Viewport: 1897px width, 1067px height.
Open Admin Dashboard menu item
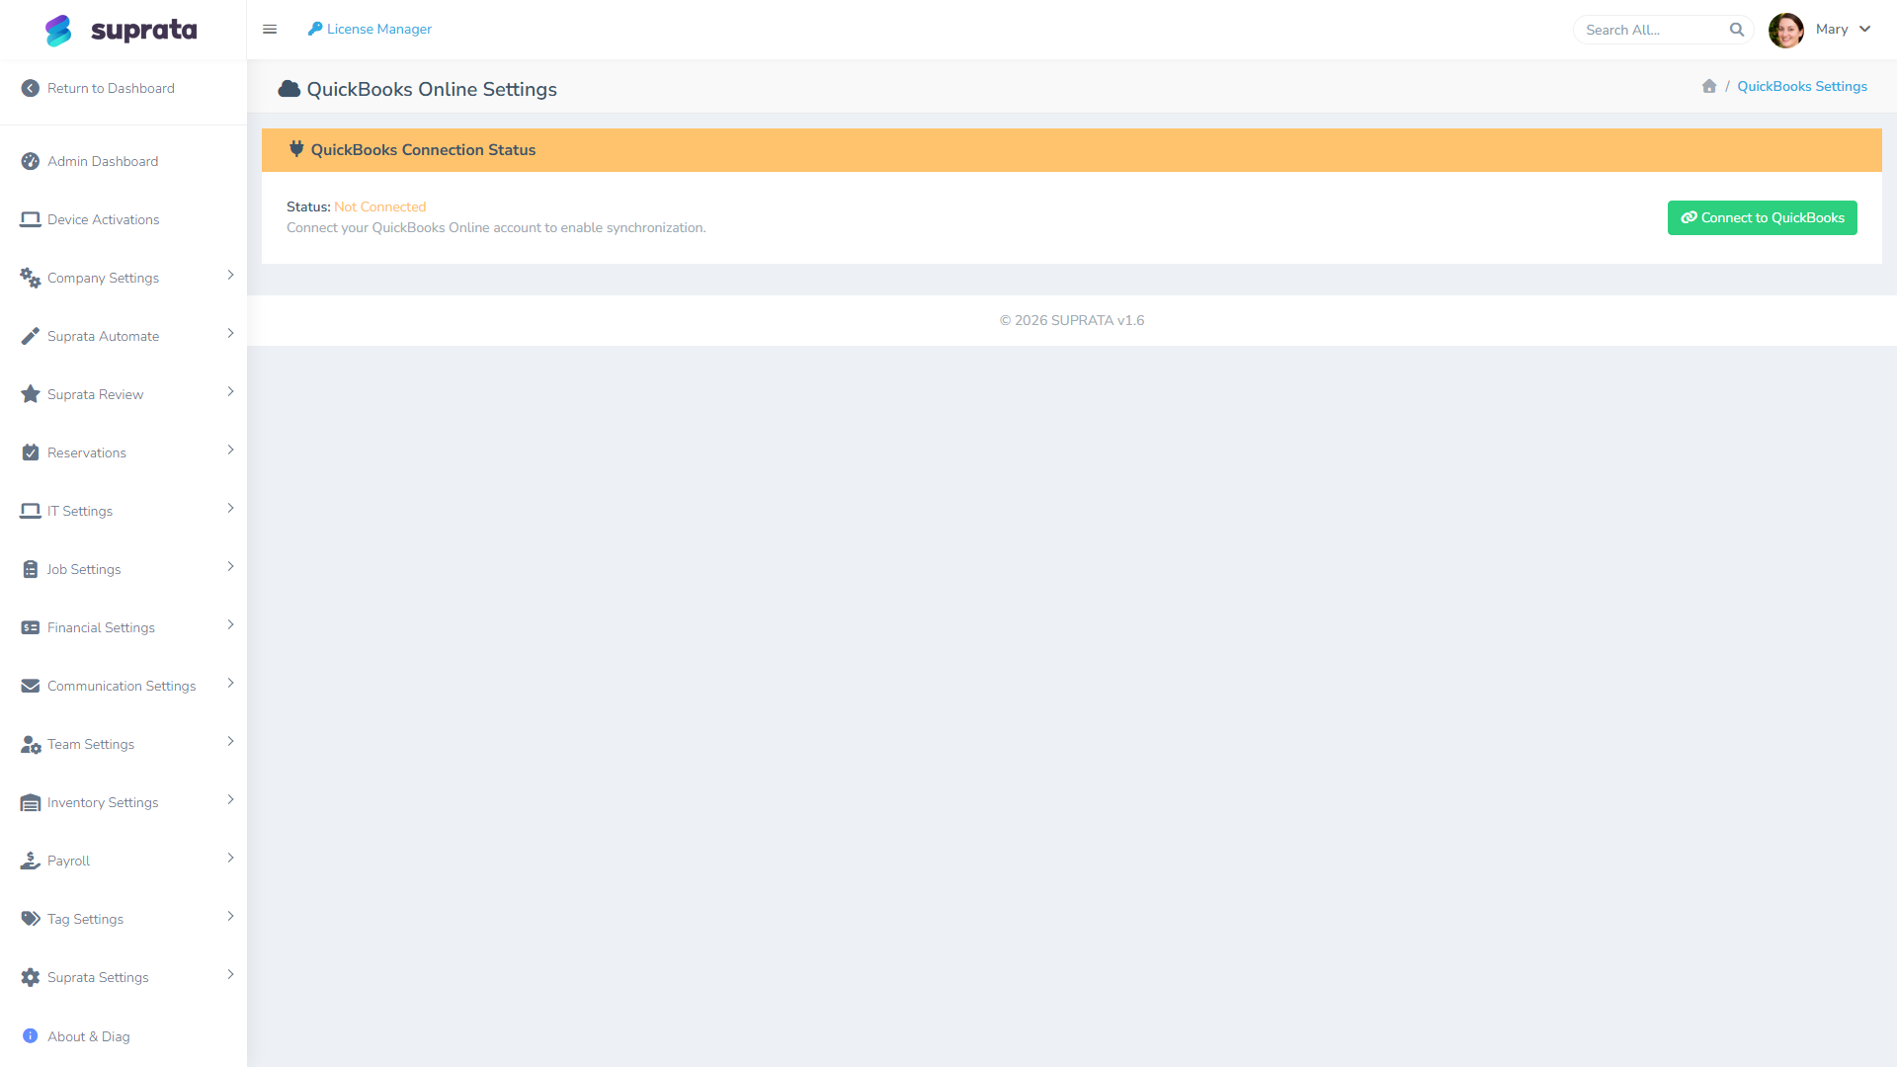[124, 161]
